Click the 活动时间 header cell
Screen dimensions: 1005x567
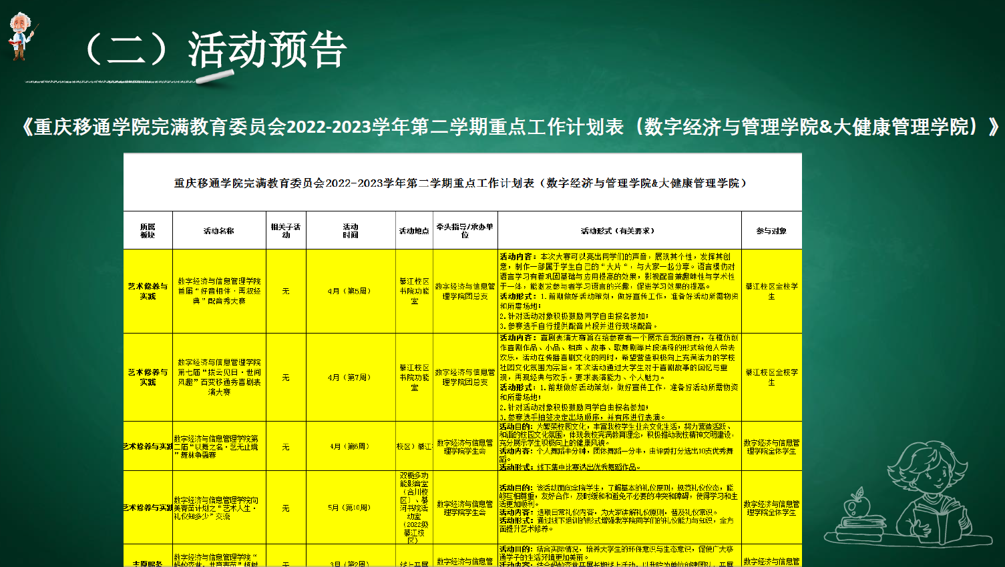coord(351,231)
